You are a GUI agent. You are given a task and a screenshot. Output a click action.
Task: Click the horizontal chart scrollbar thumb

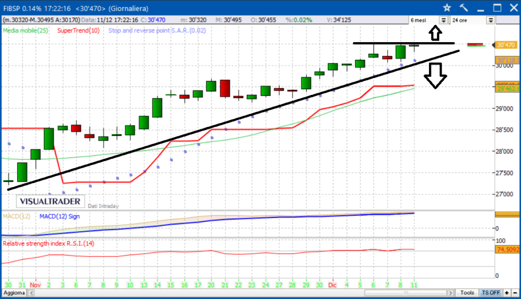tap(406, 293)
